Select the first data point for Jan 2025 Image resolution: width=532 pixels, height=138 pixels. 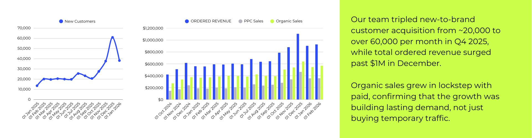pyautogui.click(x=37, y=86)
